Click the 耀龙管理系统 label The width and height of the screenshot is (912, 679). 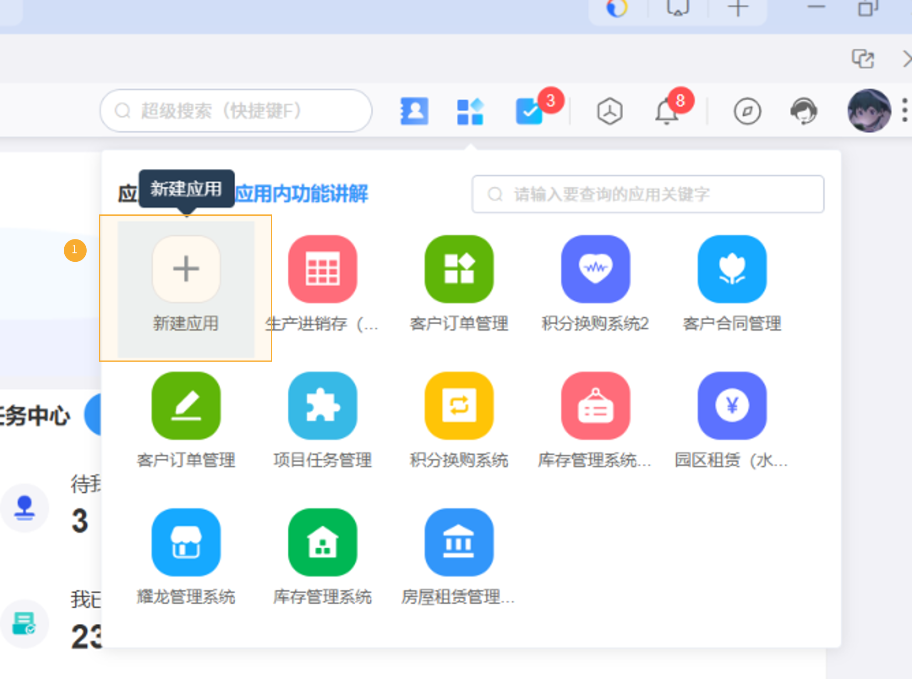pyautogui.click(x=186, y=596)
